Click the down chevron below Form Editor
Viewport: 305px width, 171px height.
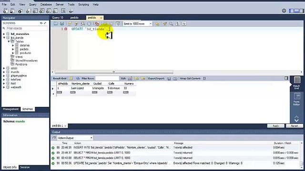(296, 121)
